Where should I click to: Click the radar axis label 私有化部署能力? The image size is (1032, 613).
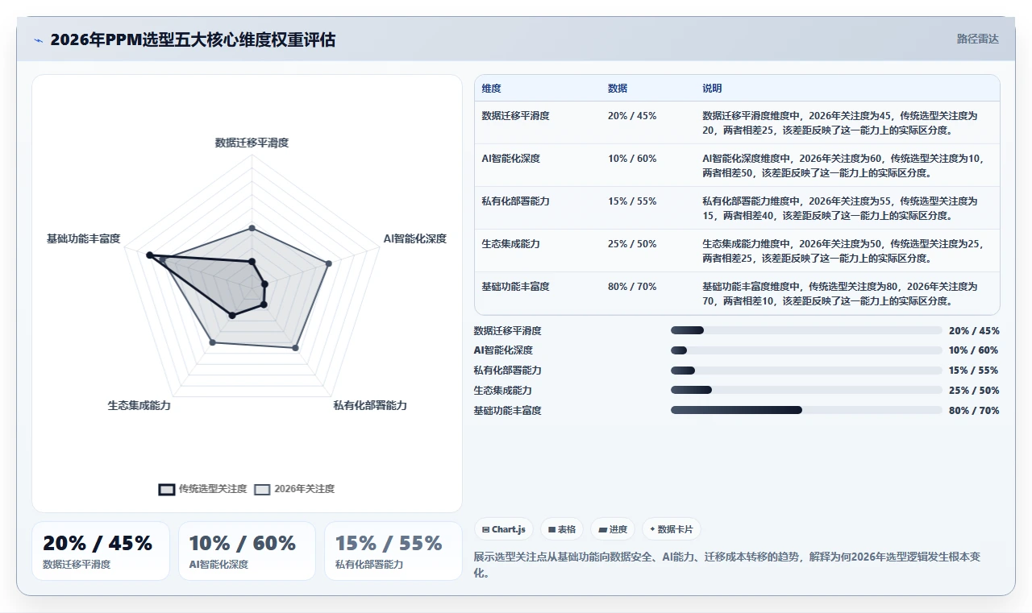coord(370,405)
